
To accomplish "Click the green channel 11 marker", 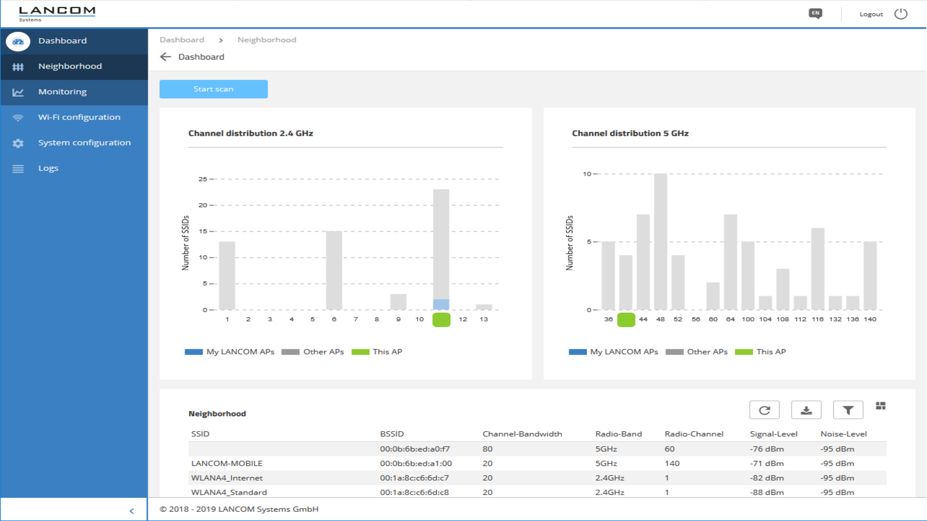I will (x=441, y=319).
